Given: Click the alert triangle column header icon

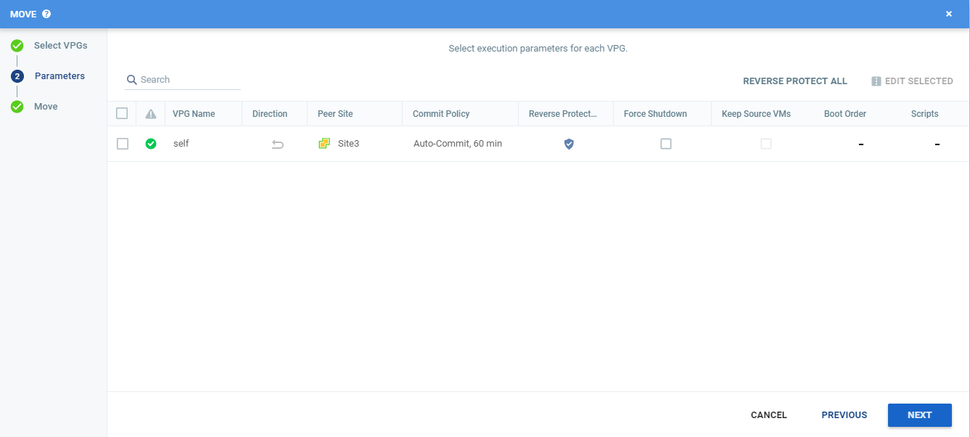Looking at the screenshot, I should [151, 114].
